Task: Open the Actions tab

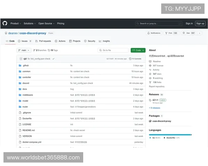Action: point(60,41)
